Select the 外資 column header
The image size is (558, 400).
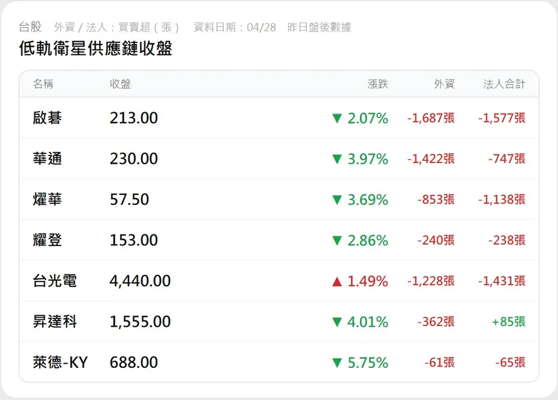pyautogui.click(x=444, y=84)
